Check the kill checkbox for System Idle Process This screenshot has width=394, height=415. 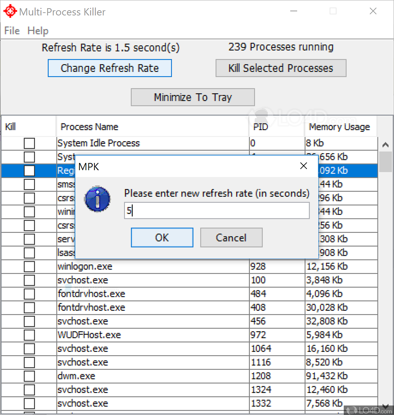(x=29, y=143)
